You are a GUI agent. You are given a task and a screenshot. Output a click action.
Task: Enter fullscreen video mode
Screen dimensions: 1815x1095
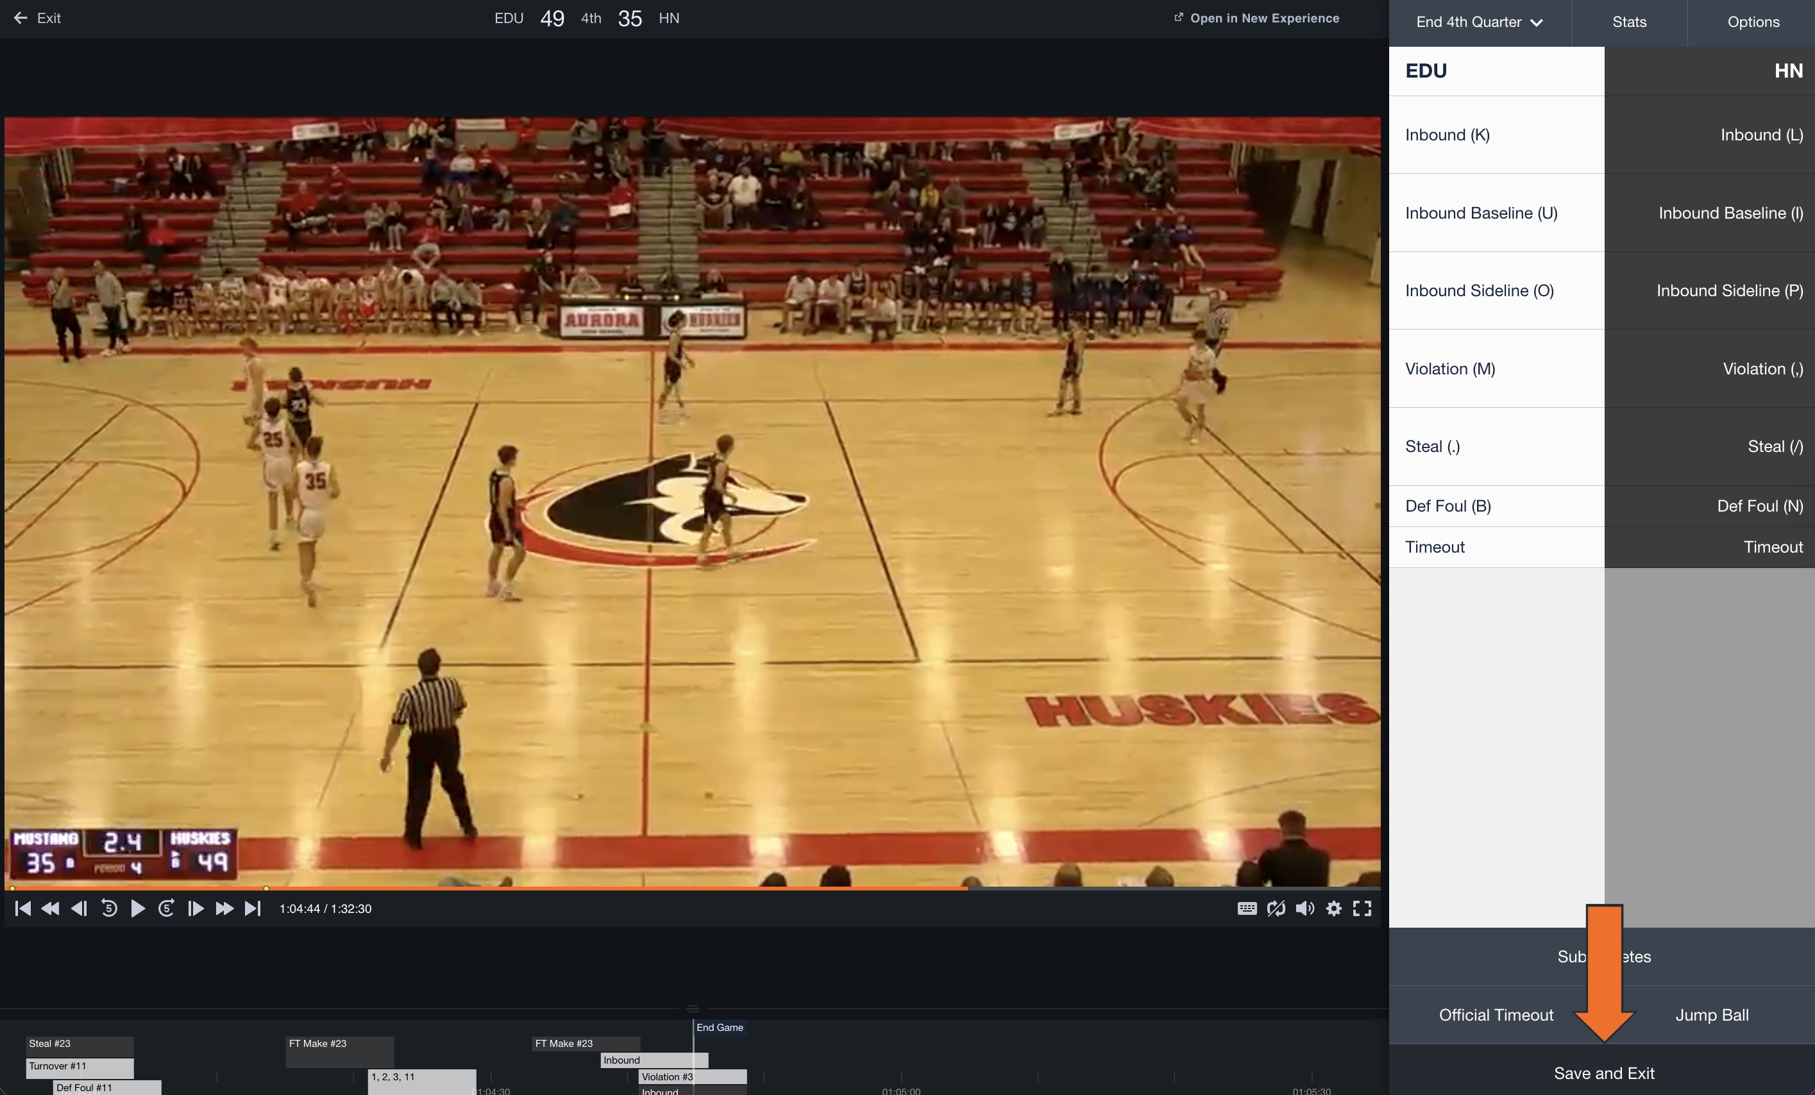1362,908
